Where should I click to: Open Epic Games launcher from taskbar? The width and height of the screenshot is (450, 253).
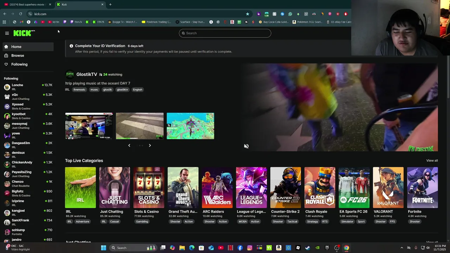pos(327,248)
